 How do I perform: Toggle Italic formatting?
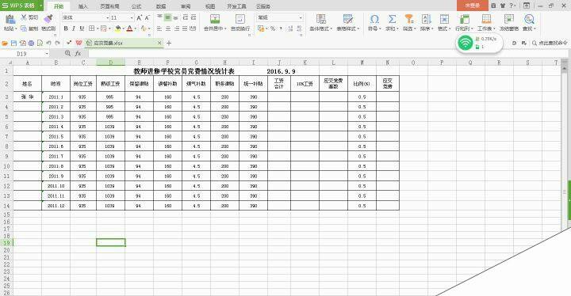[74, 28]
